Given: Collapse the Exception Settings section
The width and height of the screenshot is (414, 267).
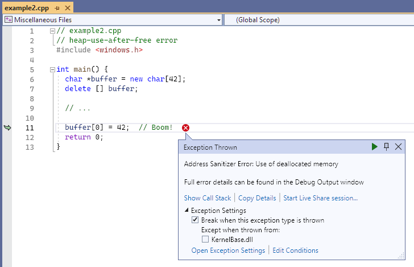Looking at the screenshot, I should (187, 210).
